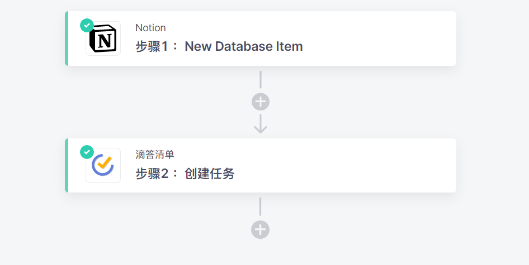Click the down arrow connector between steps
Screen dimensions: 529x265
(x=261, y=124)
